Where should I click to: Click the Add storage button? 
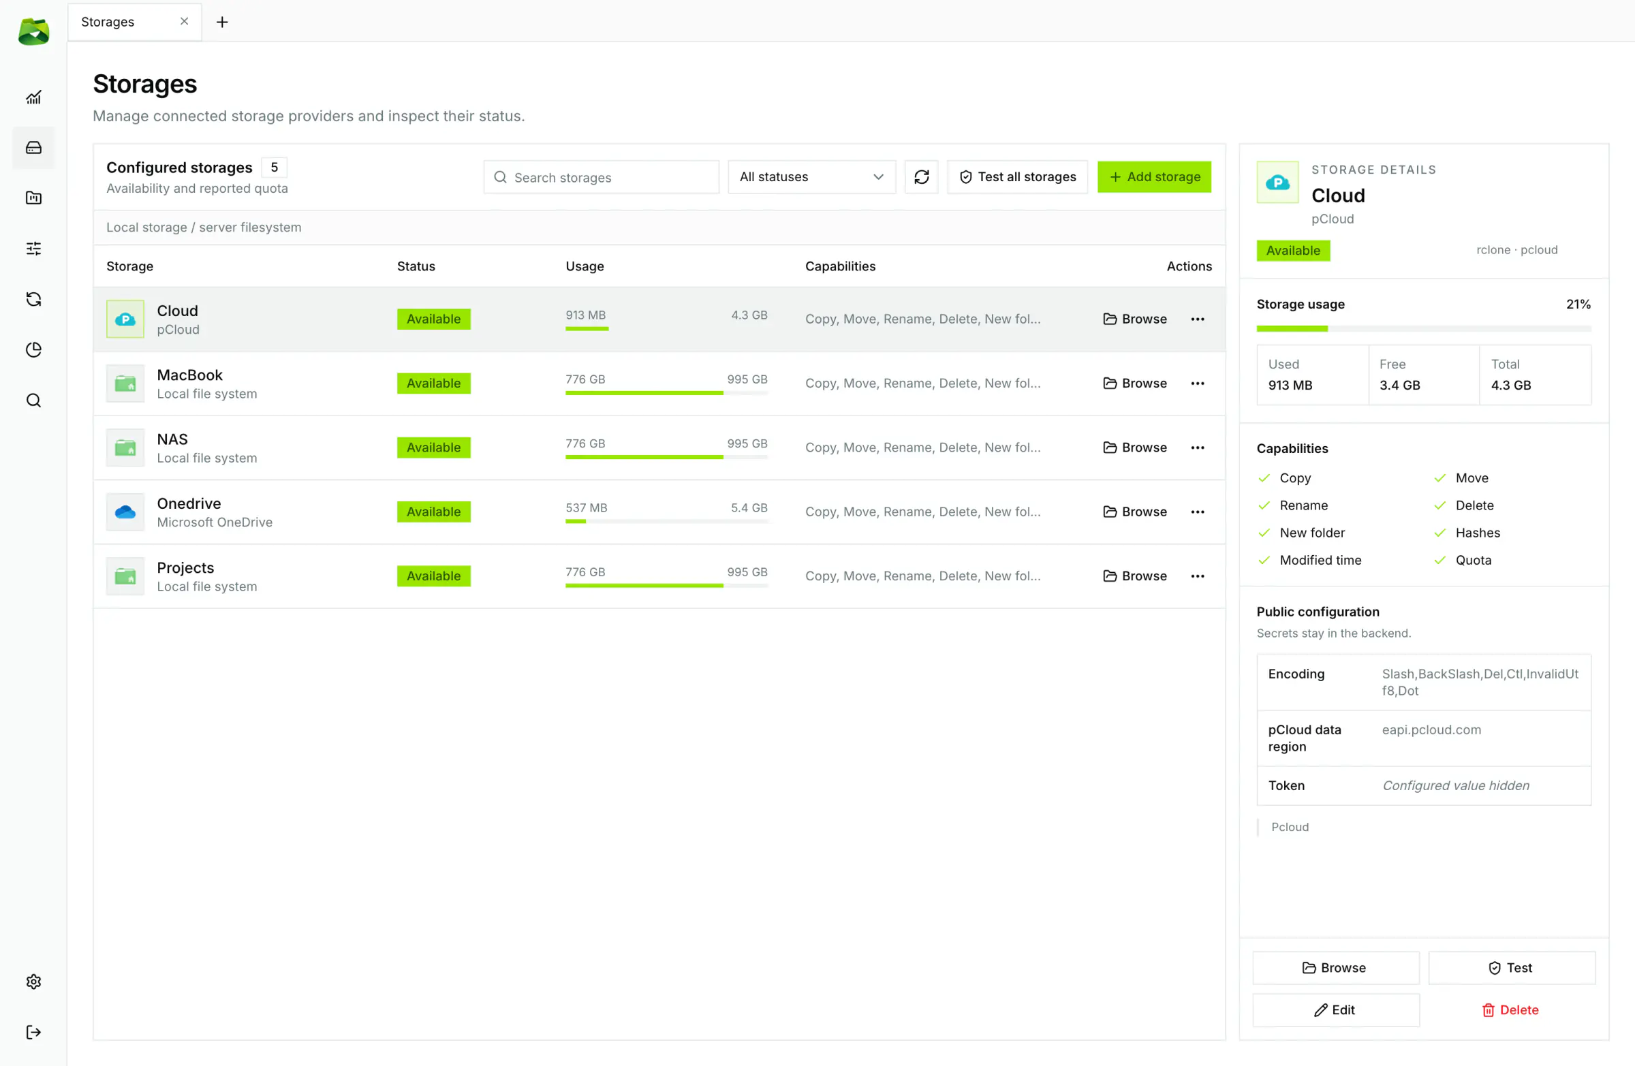click(1154, 177)
